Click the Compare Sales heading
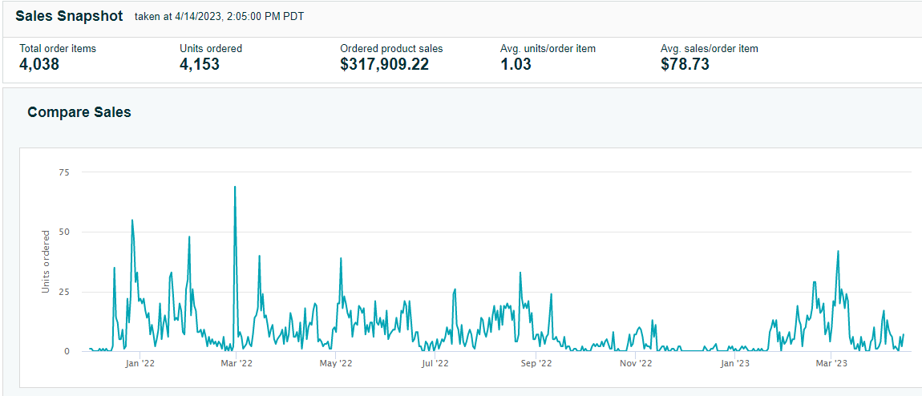This screenshot has width=922, height=396. click(x=79, y=112)
